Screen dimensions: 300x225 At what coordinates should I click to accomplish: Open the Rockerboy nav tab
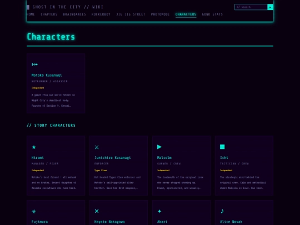pyautogui.click(x=101, y=14)
